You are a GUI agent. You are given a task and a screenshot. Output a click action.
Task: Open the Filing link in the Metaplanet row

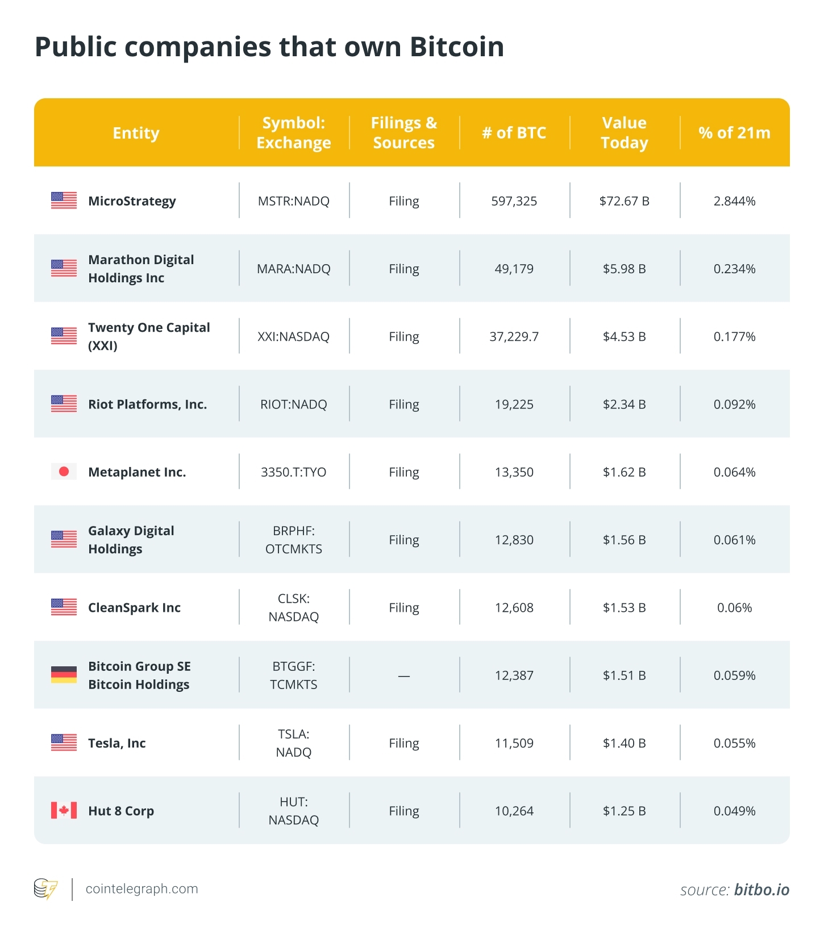point(404,472)
